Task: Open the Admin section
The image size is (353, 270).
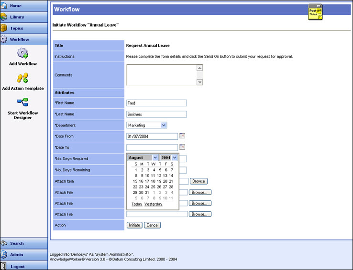Action: point(24,255)
